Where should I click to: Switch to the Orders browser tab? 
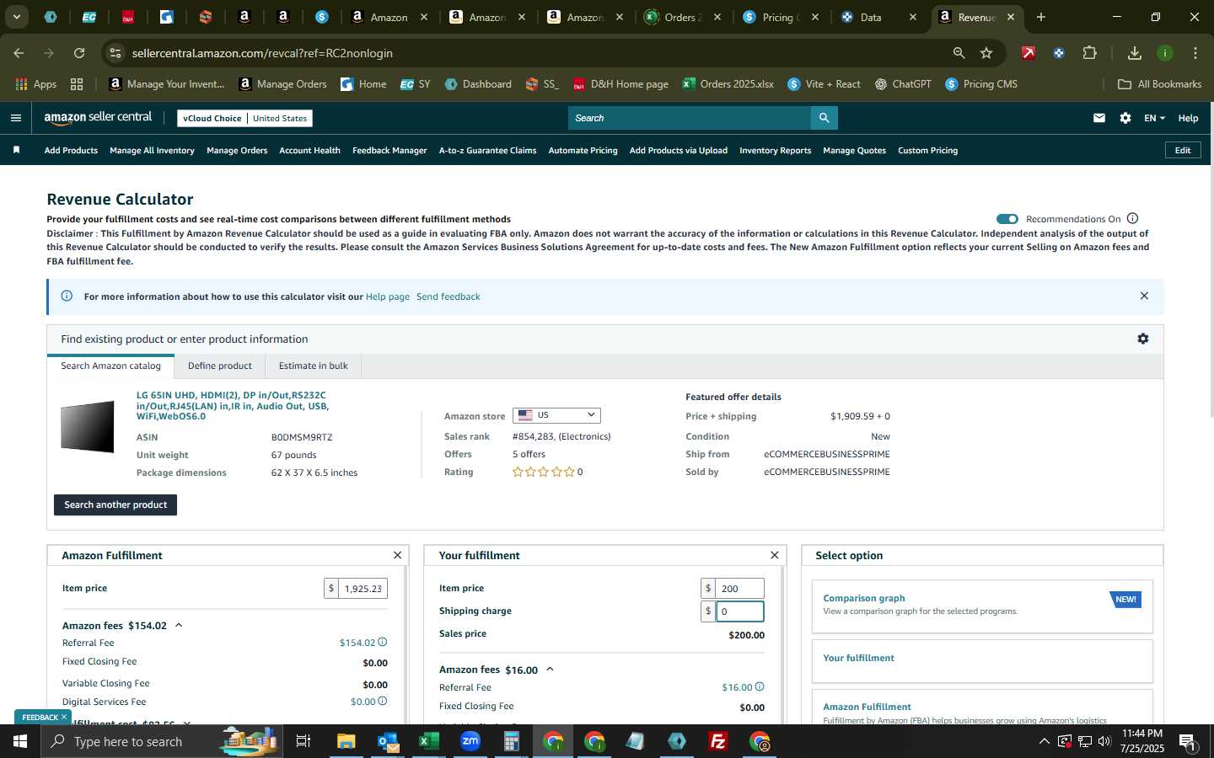pyautogui.click(x=681, y=17)
